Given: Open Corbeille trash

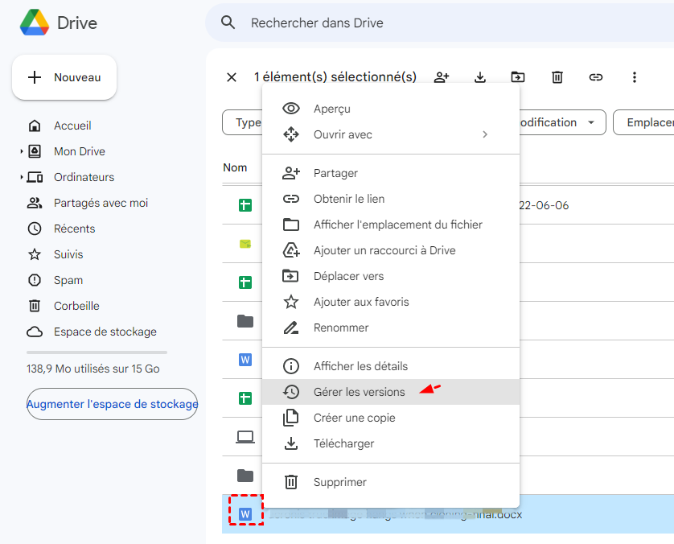Looking at the screenshot, I should [76, 306].
